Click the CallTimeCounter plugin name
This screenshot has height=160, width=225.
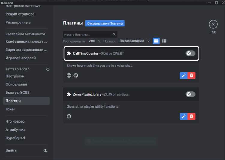point(86,53)
